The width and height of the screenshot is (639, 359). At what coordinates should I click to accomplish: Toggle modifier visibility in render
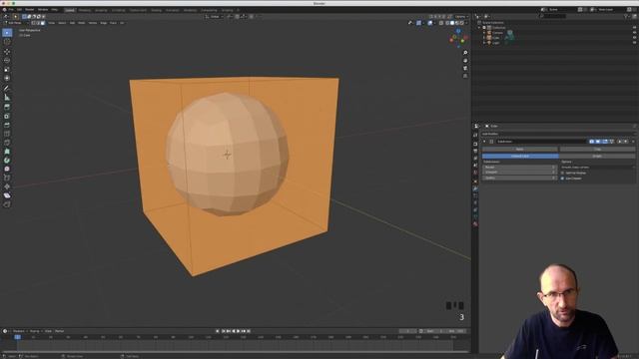pos(591,142)
